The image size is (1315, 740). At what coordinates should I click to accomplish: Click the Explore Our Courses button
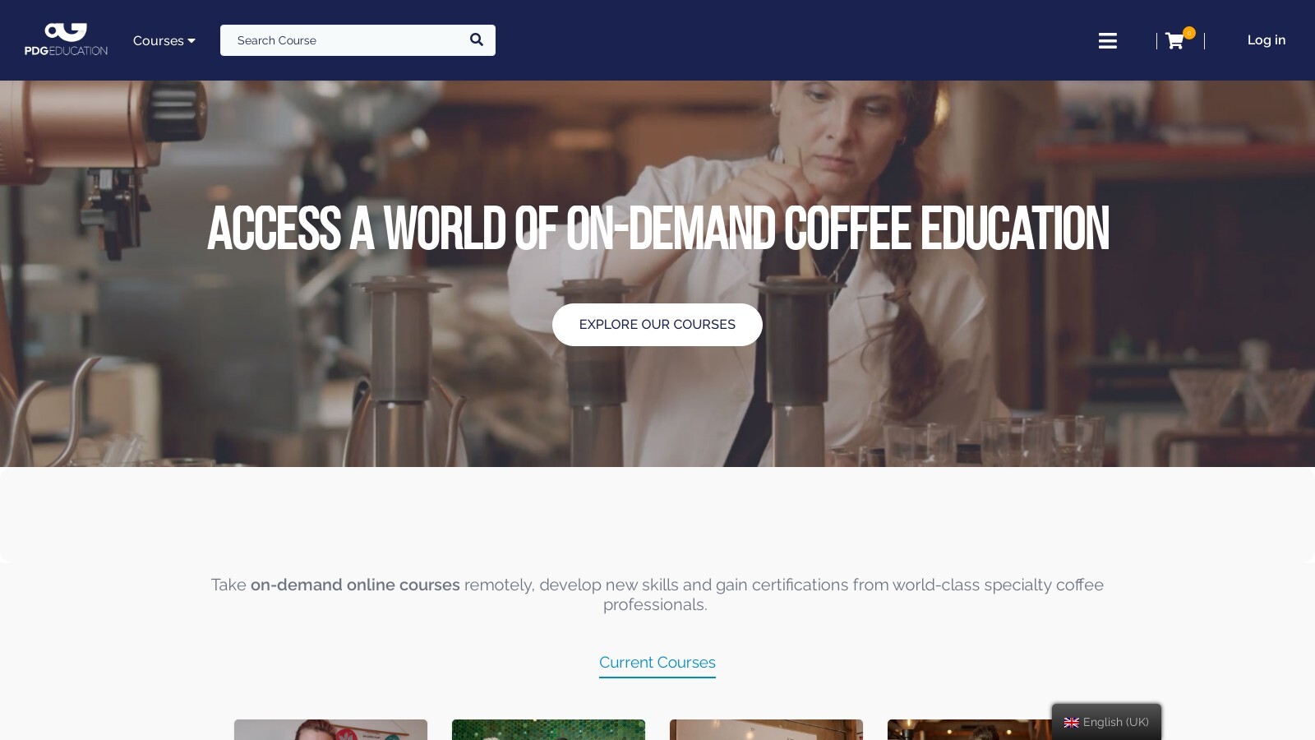[657, 325]
